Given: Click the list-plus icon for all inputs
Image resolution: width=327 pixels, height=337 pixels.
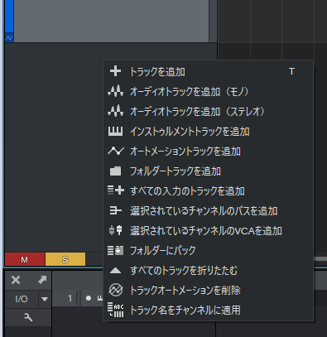Looking at the screenshot, I should 116,190.
